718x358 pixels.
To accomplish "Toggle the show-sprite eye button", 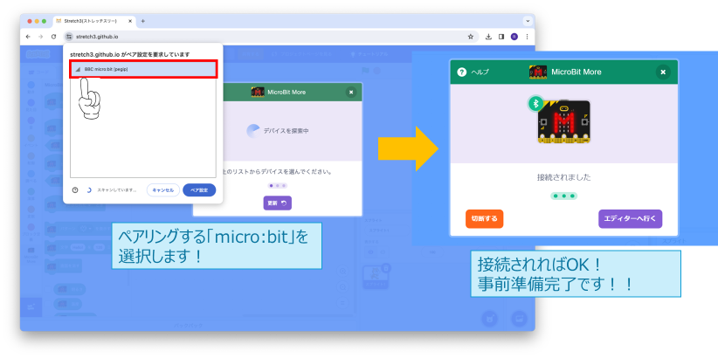I will tap(370, 251).
